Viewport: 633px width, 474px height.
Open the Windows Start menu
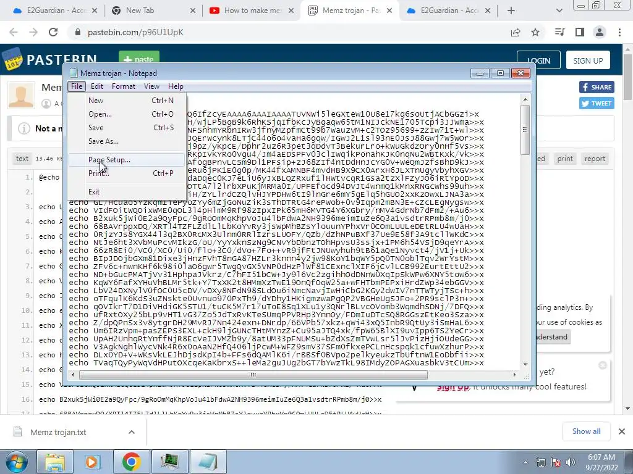(x=16, y=462)
